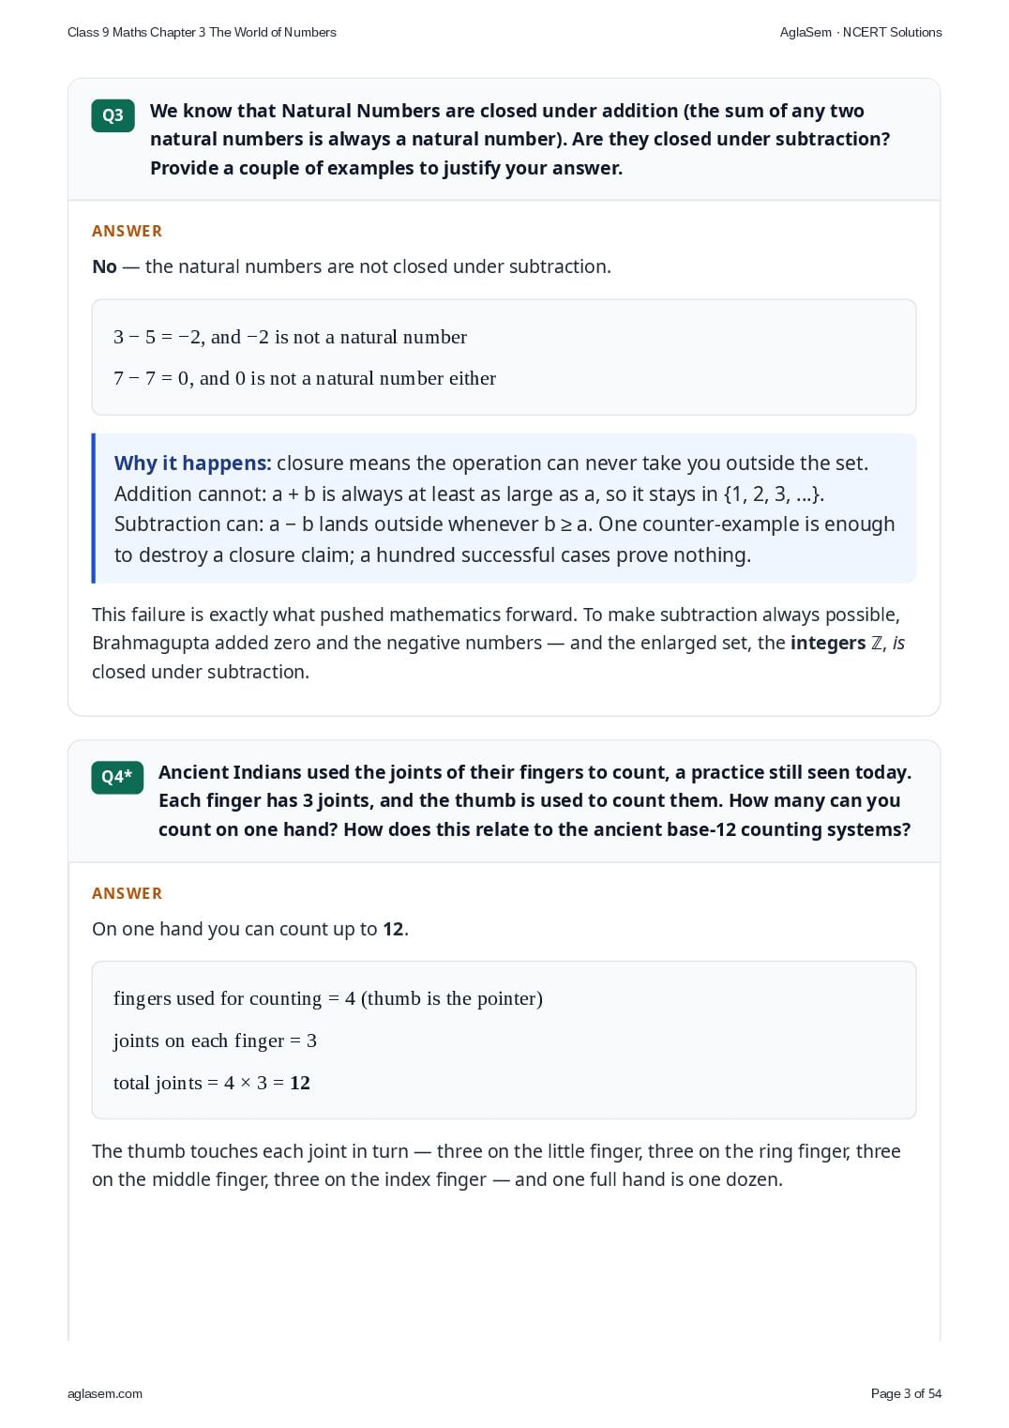1009x1428 pixels.
Task: Click the Q4 question text about Ancient Indians
Action: 535,800
